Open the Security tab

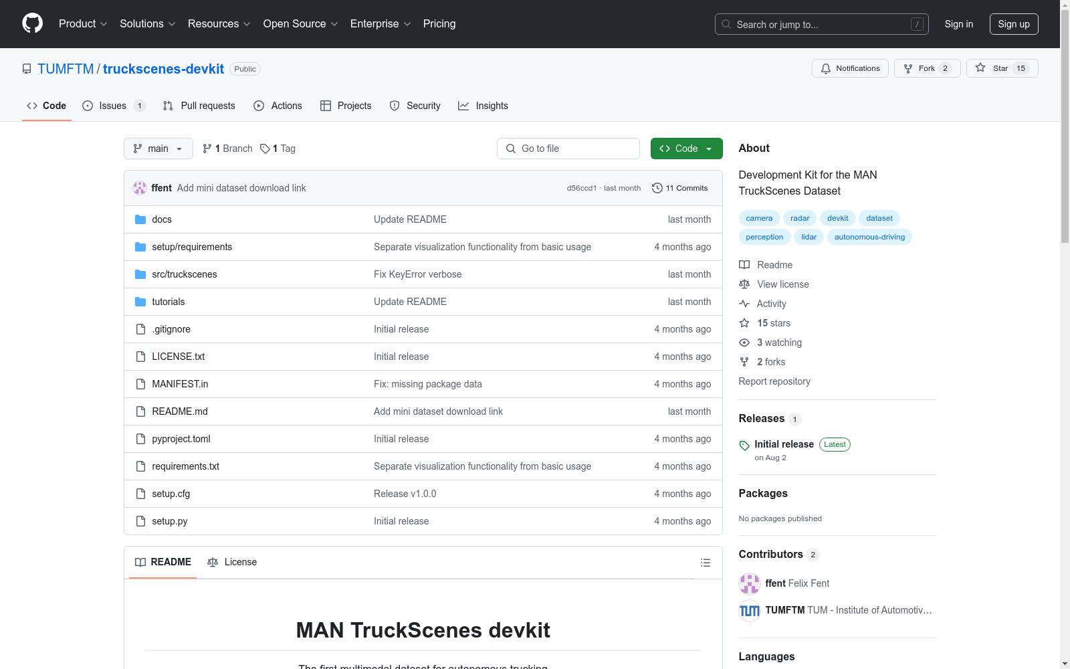coord(415,106)
